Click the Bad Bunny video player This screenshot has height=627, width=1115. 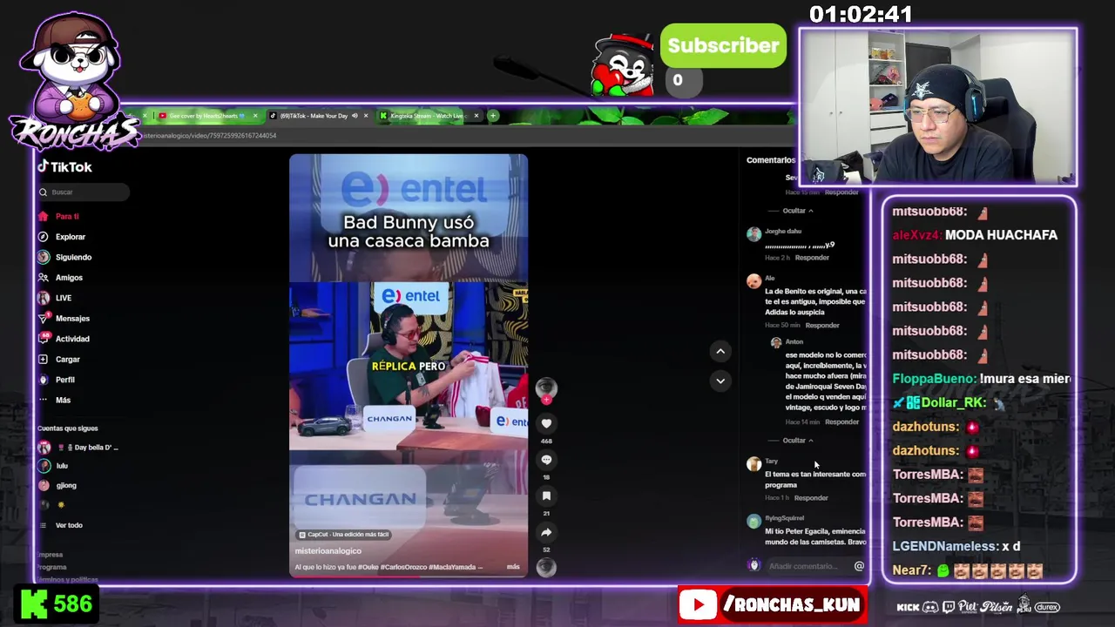409,366
